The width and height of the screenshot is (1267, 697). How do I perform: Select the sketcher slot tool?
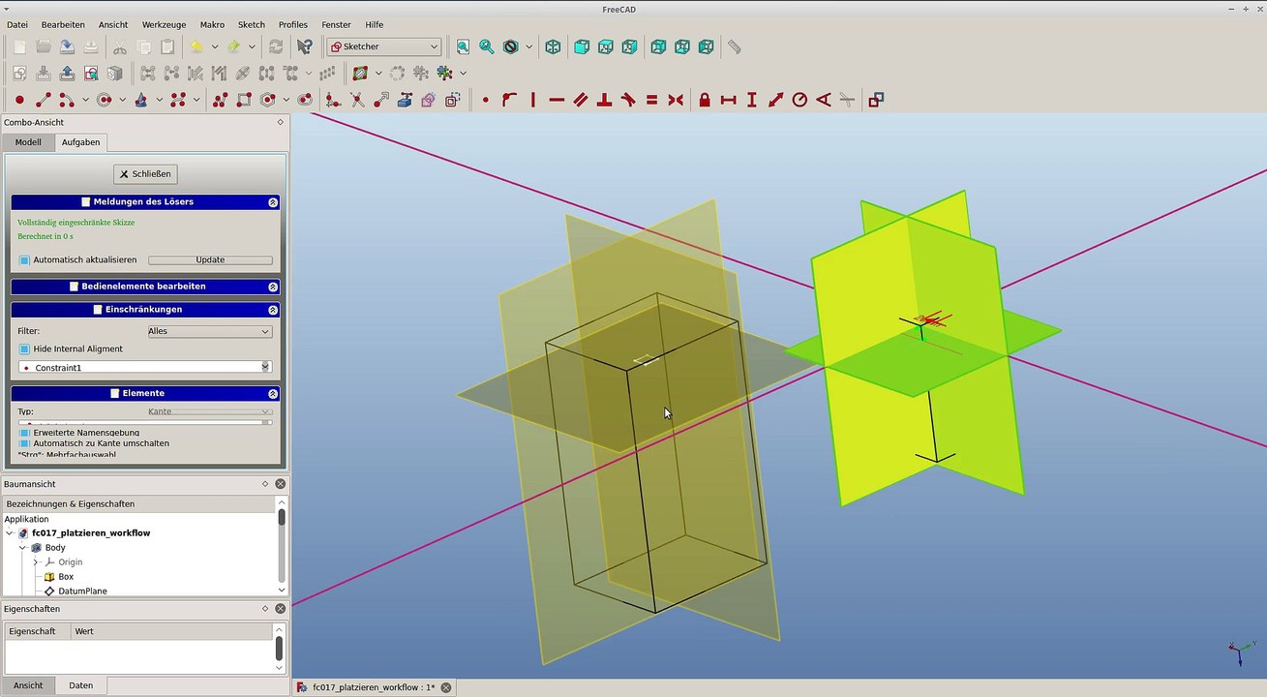click(x=305, y=100)
